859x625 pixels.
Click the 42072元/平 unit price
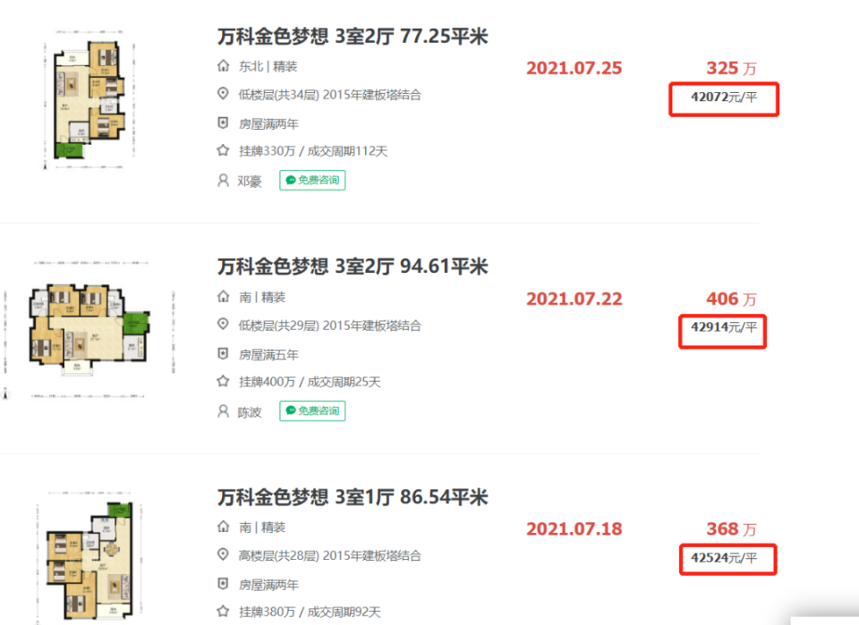pyautogui.click(x=724, y=97)
